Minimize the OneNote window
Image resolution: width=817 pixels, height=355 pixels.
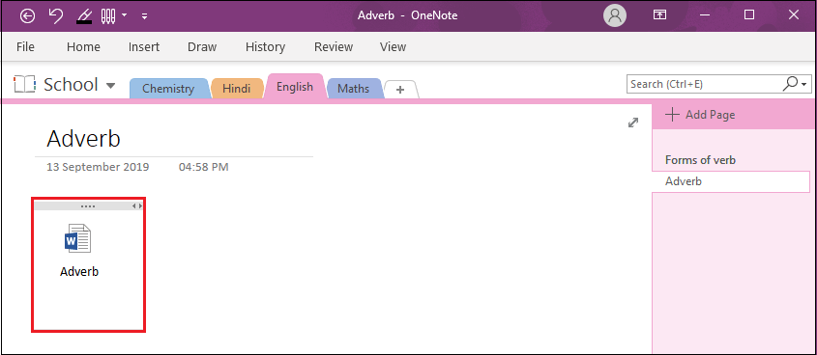pos(704,15)
